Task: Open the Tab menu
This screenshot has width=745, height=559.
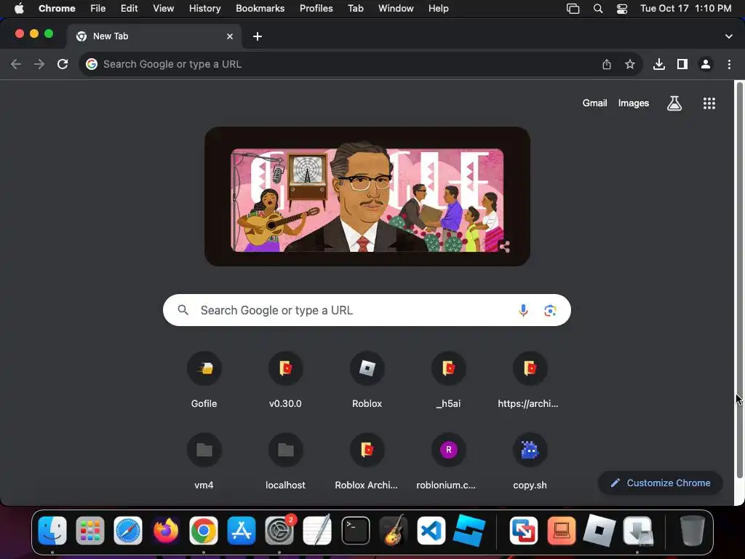Action: (x=355, y=8)
